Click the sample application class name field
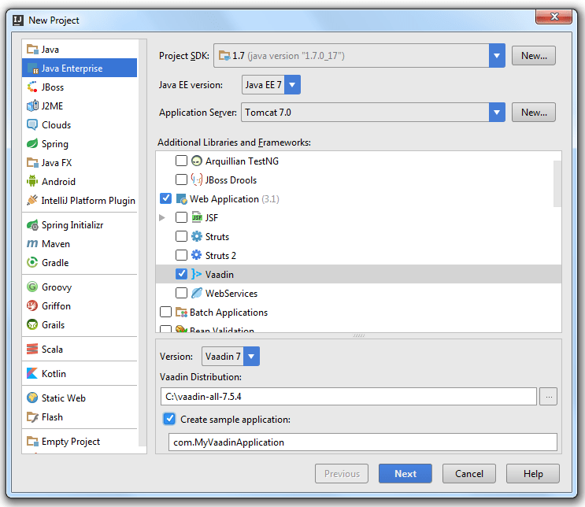Viewport: 585px width, 507px height. 362,442
